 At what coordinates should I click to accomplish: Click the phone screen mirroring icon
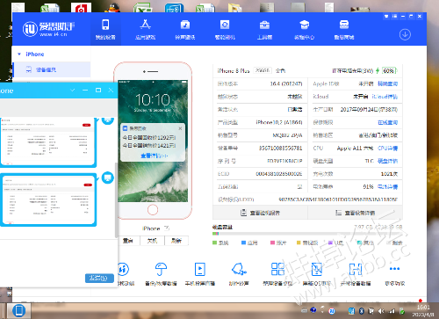click(x=200, y=269)
